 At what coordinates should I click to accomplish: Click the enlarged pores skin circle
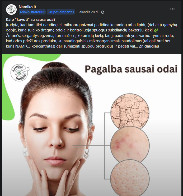click(130, 178)
